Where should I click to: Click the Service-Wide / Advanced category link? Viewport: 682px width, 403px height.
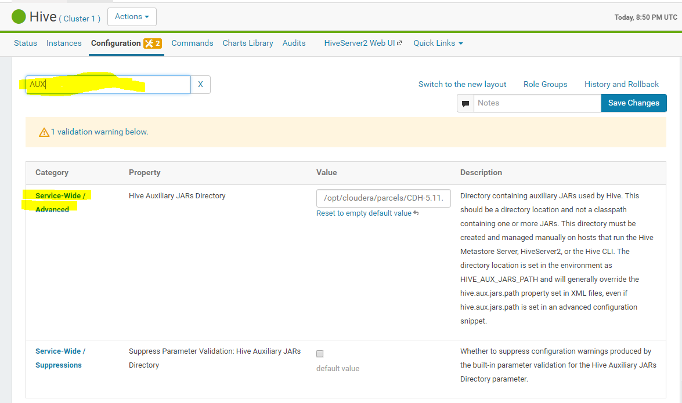click(x=60, y=202)
